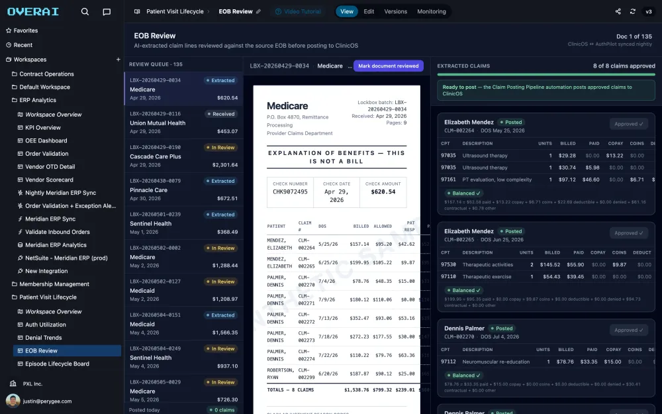Toggle Approved on claim CLM-002265
Viewport: 662px width, 414px height.
629,233
